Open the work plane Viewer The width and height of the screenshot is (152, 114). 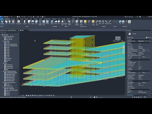coord(130,22)
